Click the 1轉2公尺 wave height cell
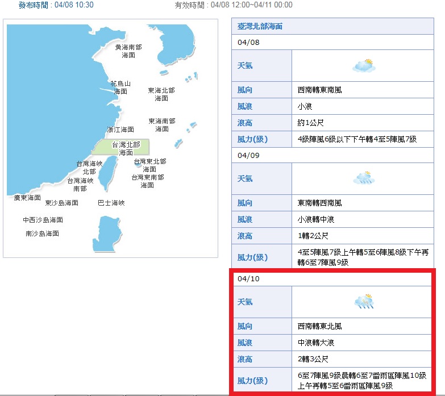This screenshot has height=396, width=445. [363, 236]
